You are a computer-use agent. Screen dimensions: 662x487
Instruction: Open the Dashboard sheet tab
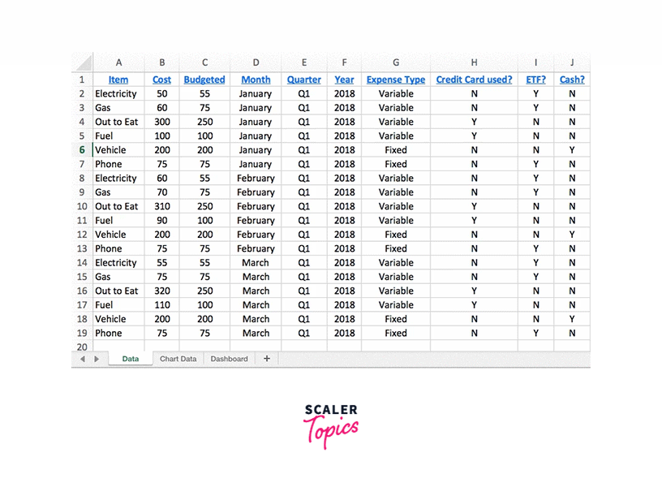[x=229, y=359]
